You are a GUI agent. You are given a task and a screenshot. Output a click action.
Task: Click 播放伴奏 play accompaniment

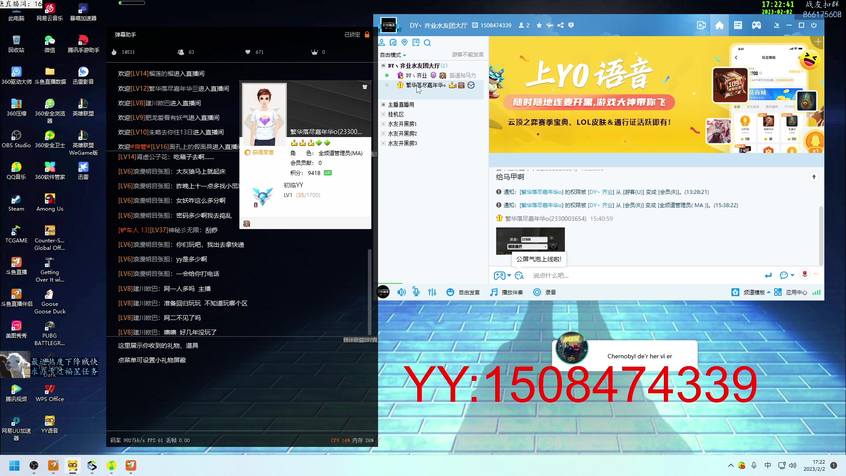click(x=506, y=292)
